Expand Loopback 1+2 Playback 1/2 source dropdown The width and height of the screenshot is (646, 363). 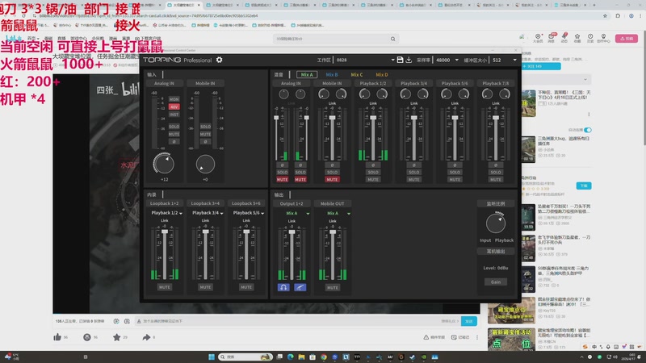click(181, 213)
